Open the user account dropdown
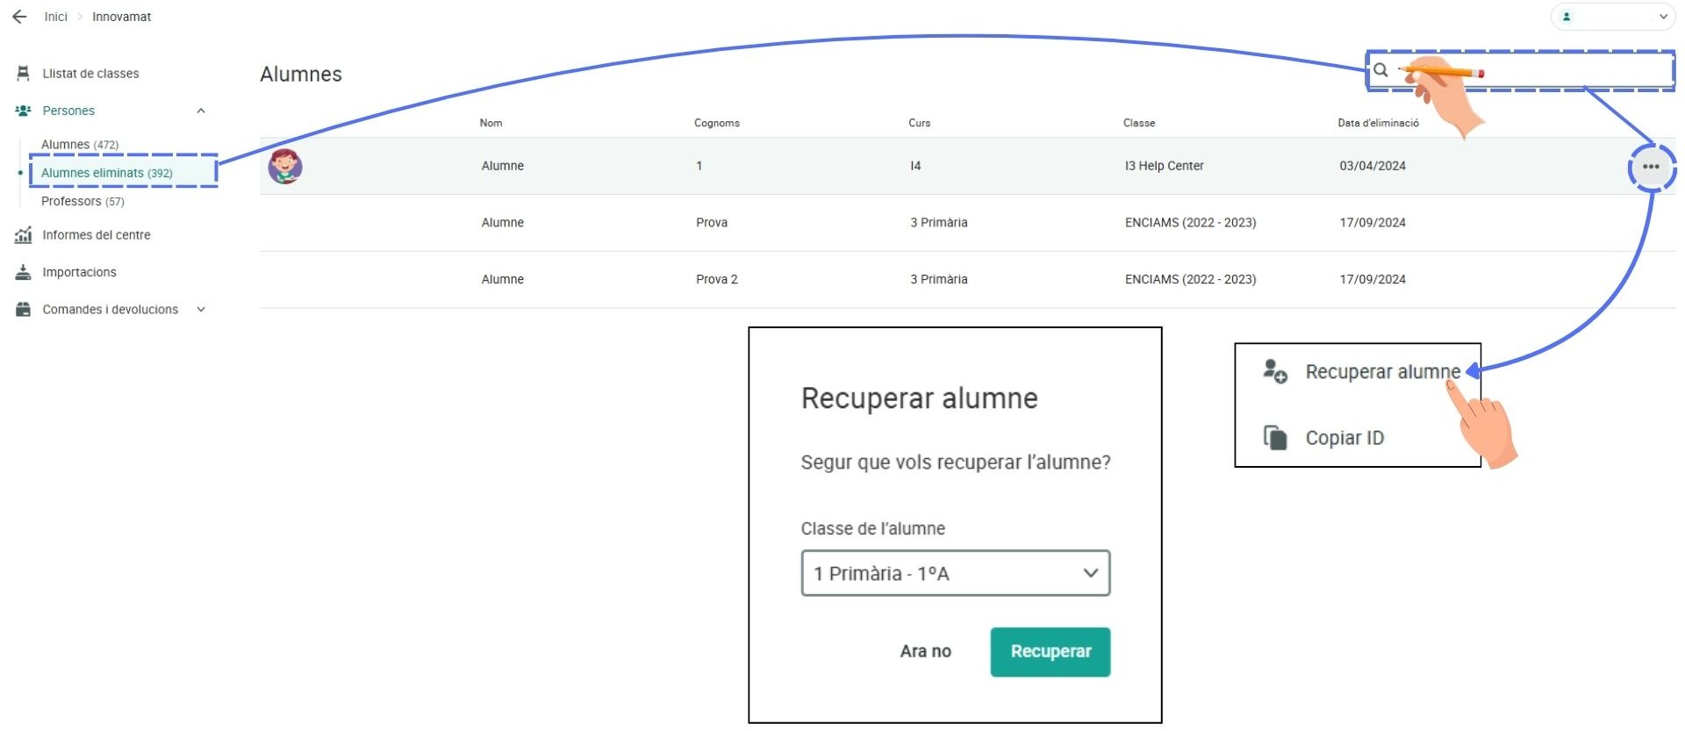The image size is (1685, 731). pos(1613,17)
